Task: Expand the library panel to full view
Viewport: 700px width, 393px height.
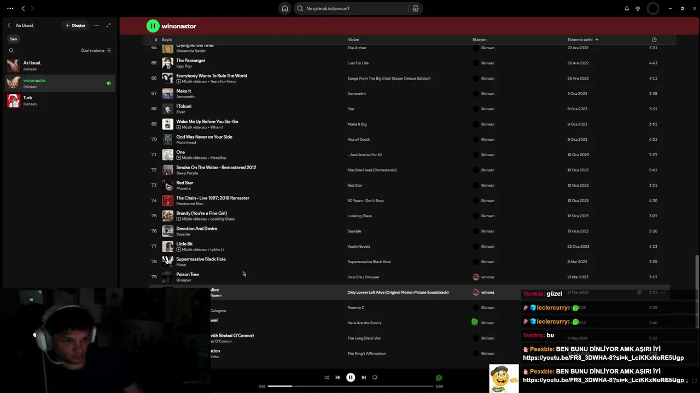Action: click(x=108, y=25)
